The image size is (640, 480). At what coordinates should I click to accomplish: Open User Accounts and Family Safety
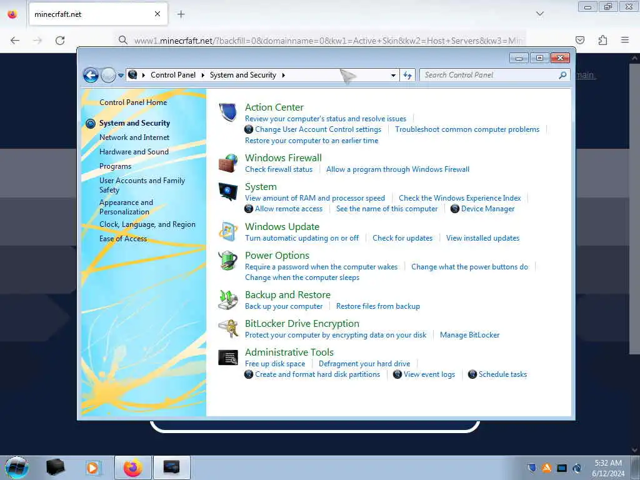pyautogui.click(x=142, y=185)
